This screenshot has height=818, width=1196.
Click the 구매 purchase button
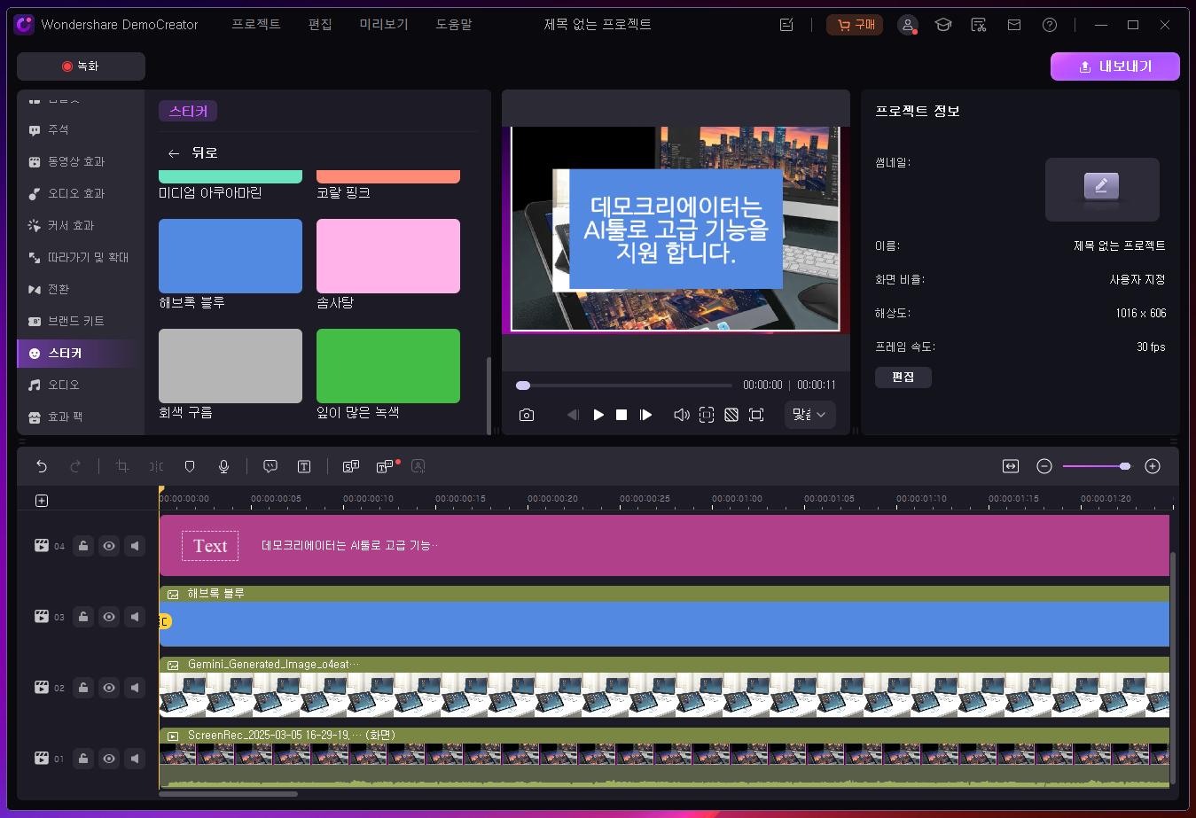855,25
